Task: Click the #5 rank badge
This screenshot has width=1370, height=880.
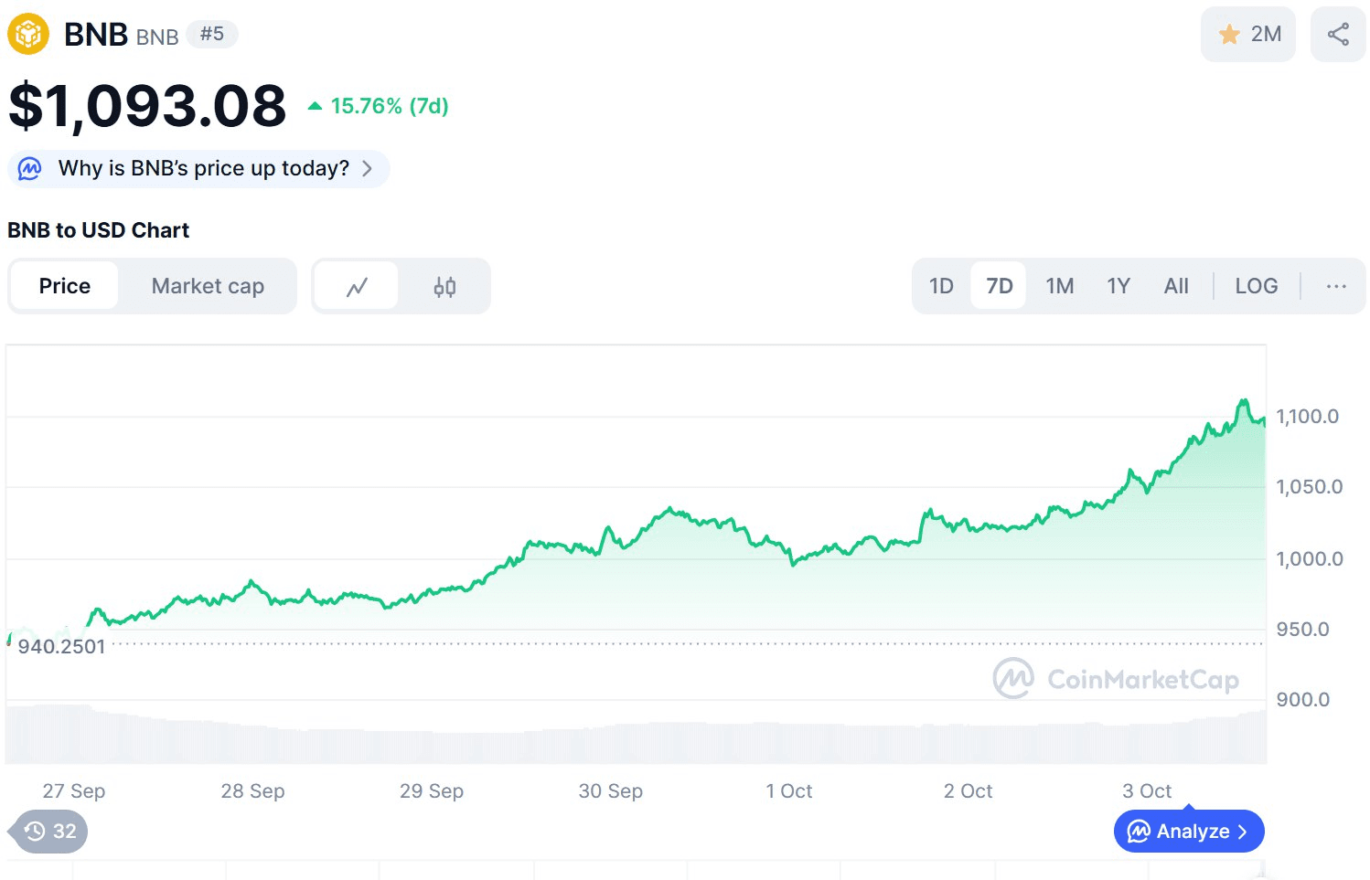Action: point(212,34)
